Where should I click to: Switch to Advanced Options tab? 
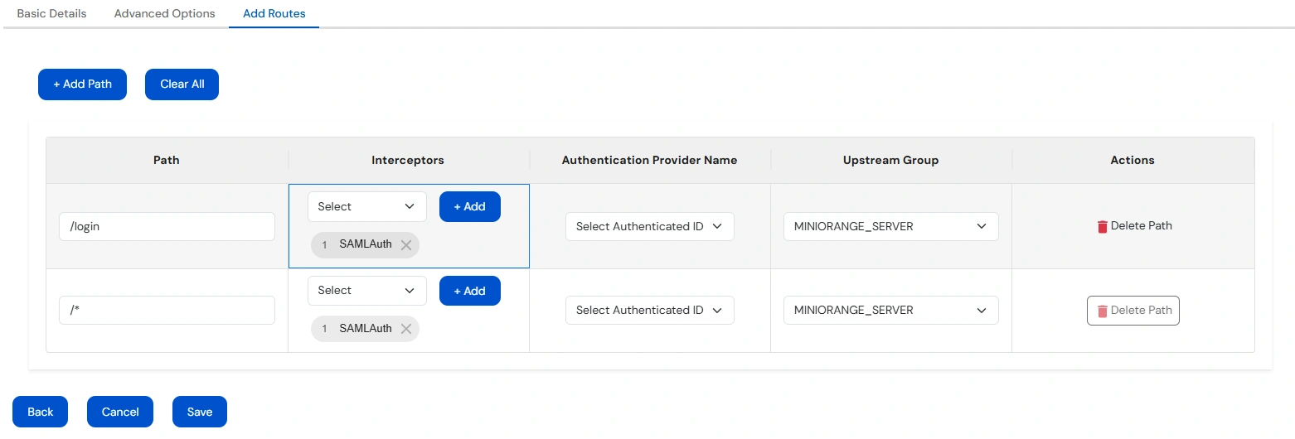tap(165, 14)
